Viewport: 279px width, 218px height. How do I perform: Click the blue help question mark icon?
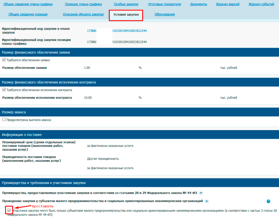[x=268, y=201]
